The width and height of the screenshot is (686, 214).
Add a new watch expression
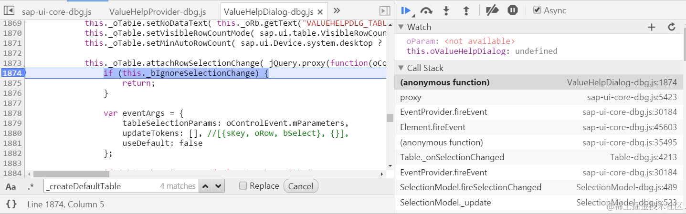[x=652, y=27]
